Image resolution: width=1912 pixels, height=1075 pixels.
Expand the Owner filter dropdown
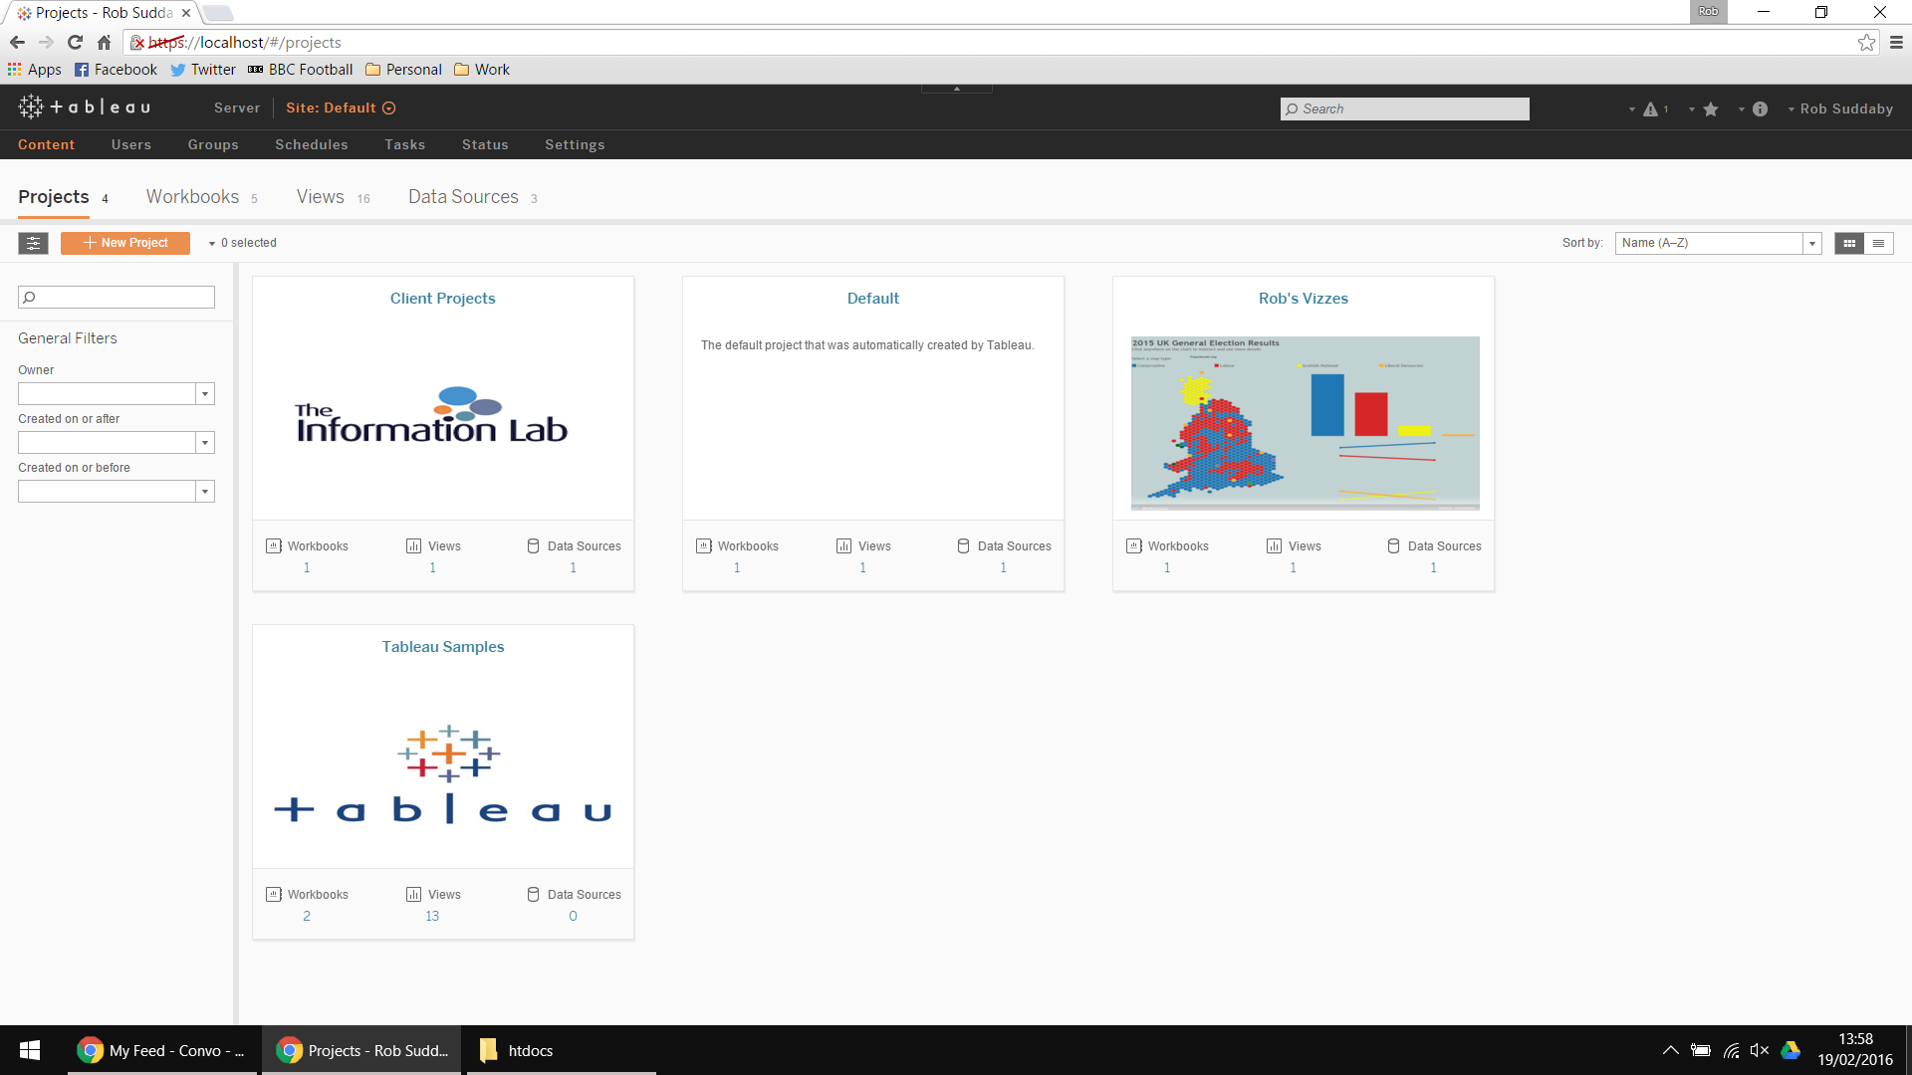(x=205, y=394)
